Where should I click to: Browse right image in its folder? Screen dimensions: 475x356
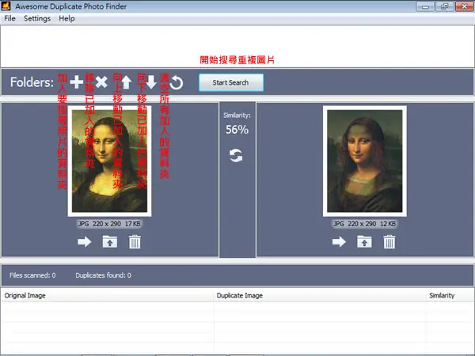[x=364, y=241]
